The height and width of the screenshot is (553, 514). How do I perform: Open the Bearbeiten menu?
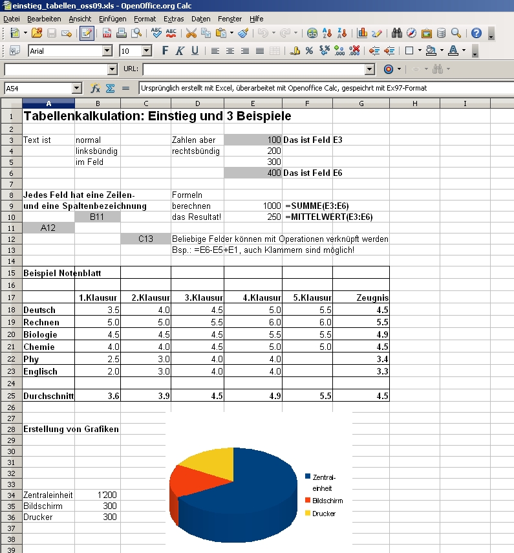click(x=44, y=19)
